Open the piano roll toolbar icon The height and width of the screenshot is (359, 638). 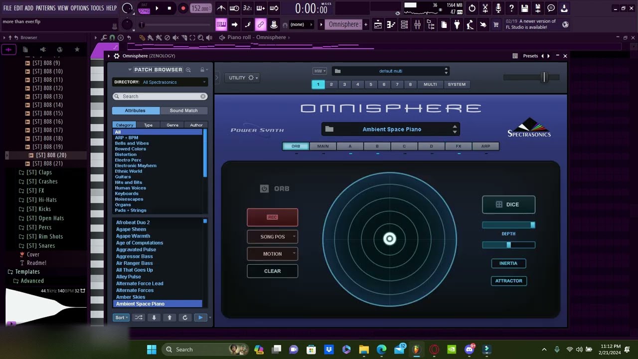(x=391, y=24)
